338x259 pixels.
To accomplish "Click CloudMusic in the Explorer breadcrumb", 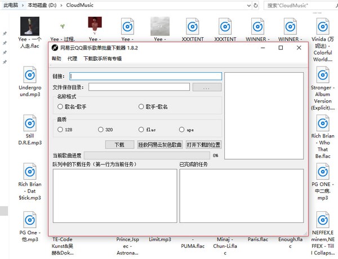I will (80, 5).
